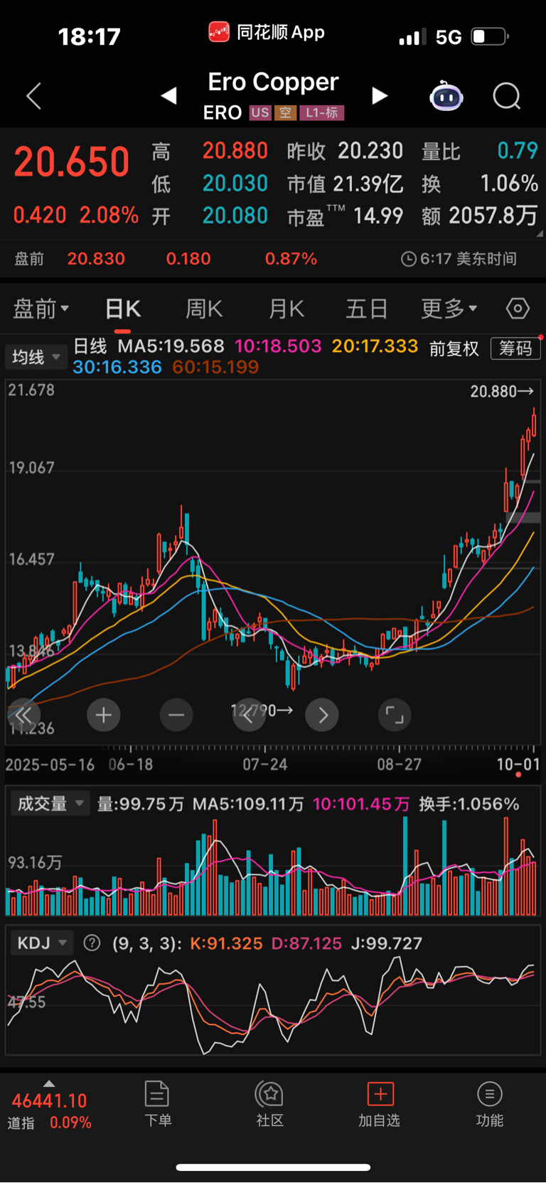
Task: Move chart right with round chevron
Action: [x=322, y=715]
